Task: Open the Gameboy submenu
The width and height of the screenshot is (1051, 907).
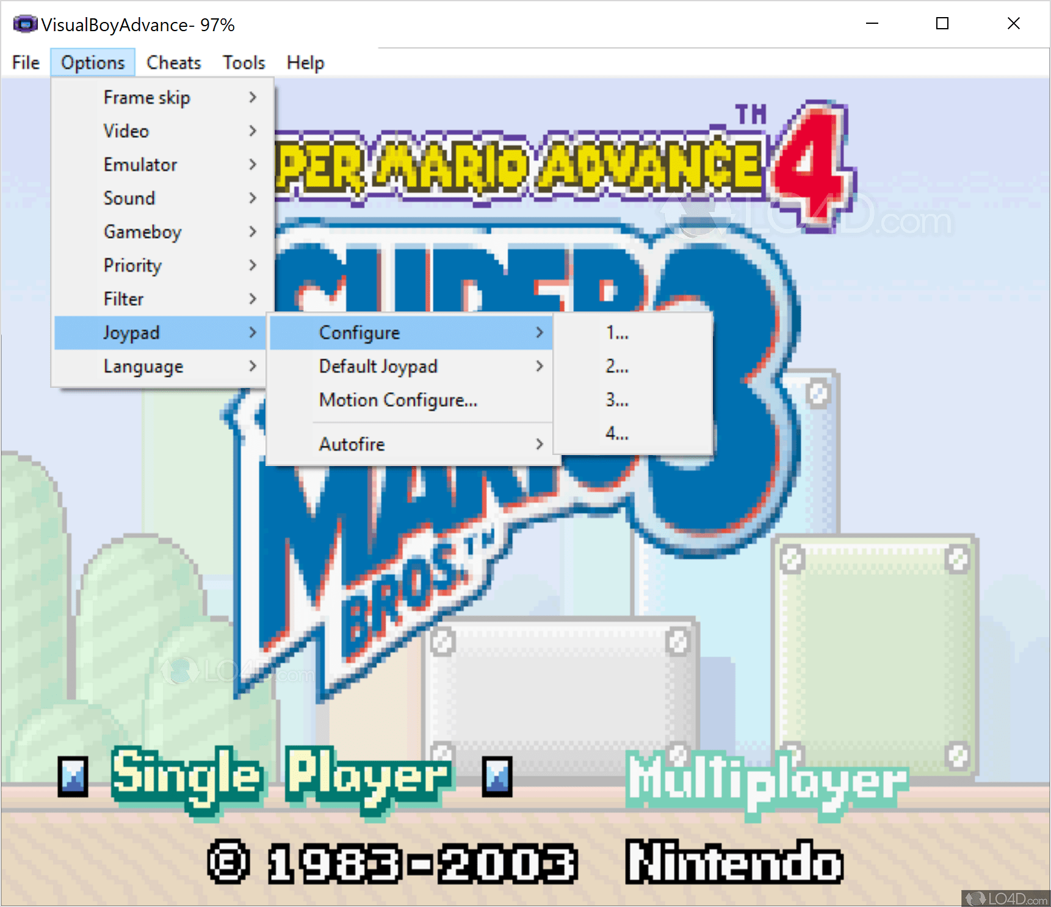Action: pyautogui.click(x=142, y=231)
